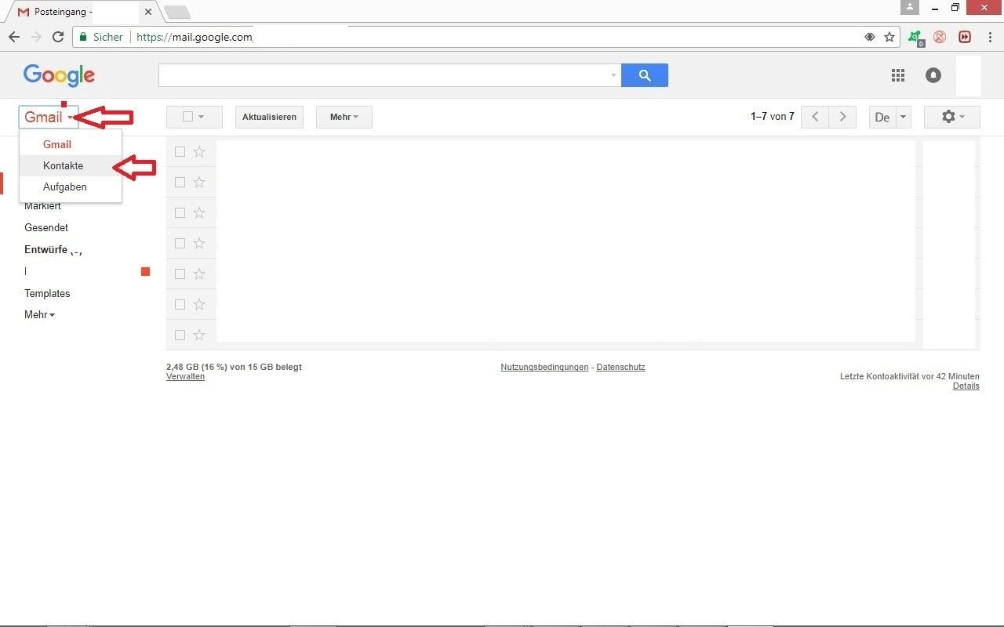Open the Nutzungsbedingungen link
The height and width of the screenshot is (627, 1004).
(x=544, y=367)
